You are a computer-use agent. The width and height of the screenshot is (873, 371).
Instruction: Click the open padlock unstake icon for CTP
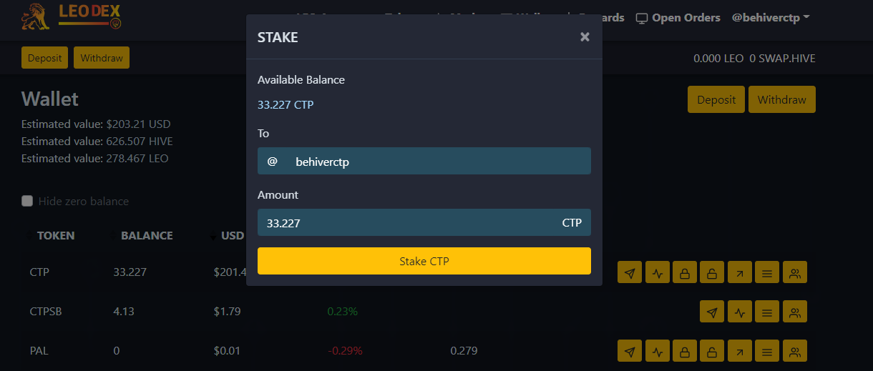point(712,272)
